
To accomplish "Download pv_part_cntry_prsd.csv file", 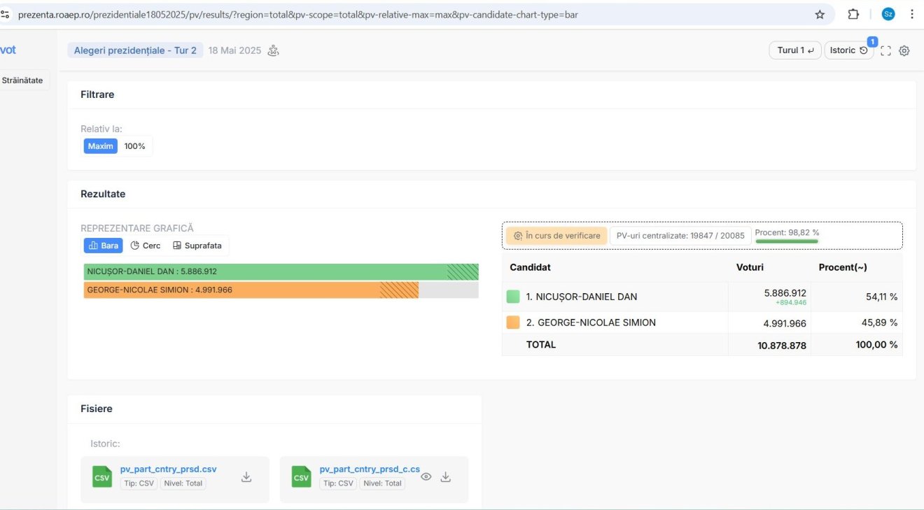I will coord(246,477).
